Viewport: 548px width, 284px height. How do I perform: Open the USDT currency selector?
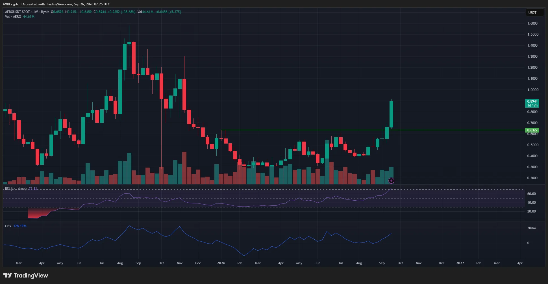tap(534, 12)
